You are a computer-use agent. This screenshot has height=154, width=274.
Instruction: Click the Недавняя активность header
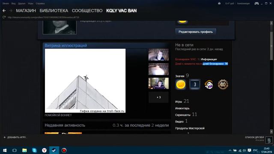point(65,125)
